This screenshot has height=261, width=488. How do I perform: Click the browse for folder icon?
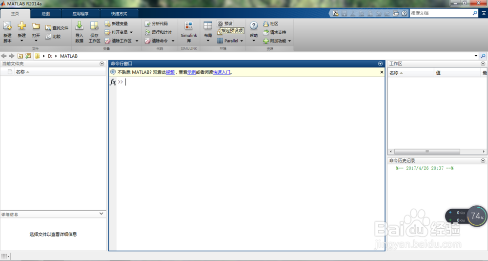[28, 56]
